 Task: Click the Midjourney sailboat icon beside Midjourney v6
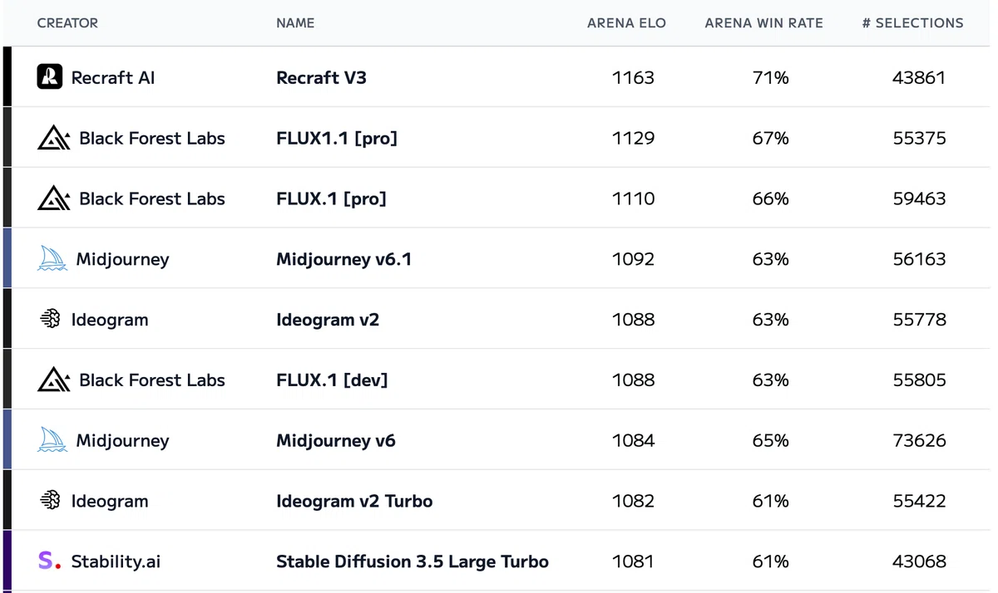(x=52, y=440)
